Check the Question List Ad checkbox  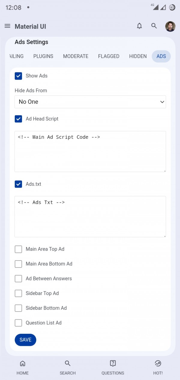pos(19,323)
